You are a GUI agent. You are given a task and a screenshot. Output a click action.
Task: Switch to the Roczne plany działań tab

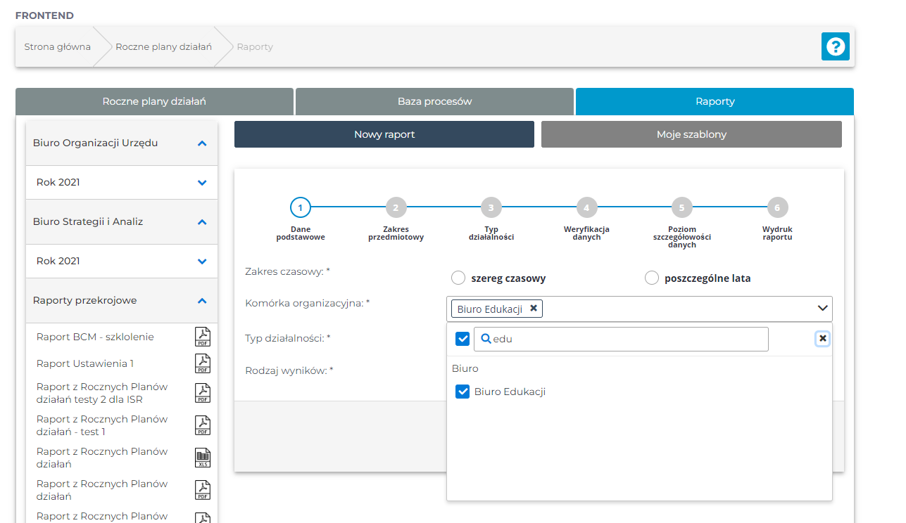(154, 101)
